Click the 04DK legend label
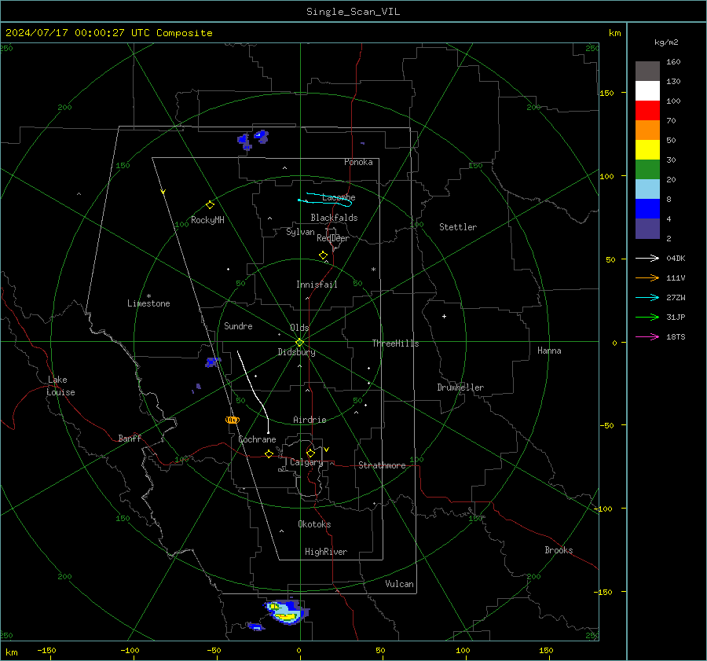 point(676,258)
